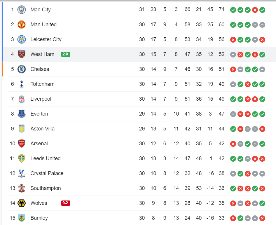This screenshot has height=225, width=276.
Task: Click the Leicester City club crest
Action: (x=22, y=39)
